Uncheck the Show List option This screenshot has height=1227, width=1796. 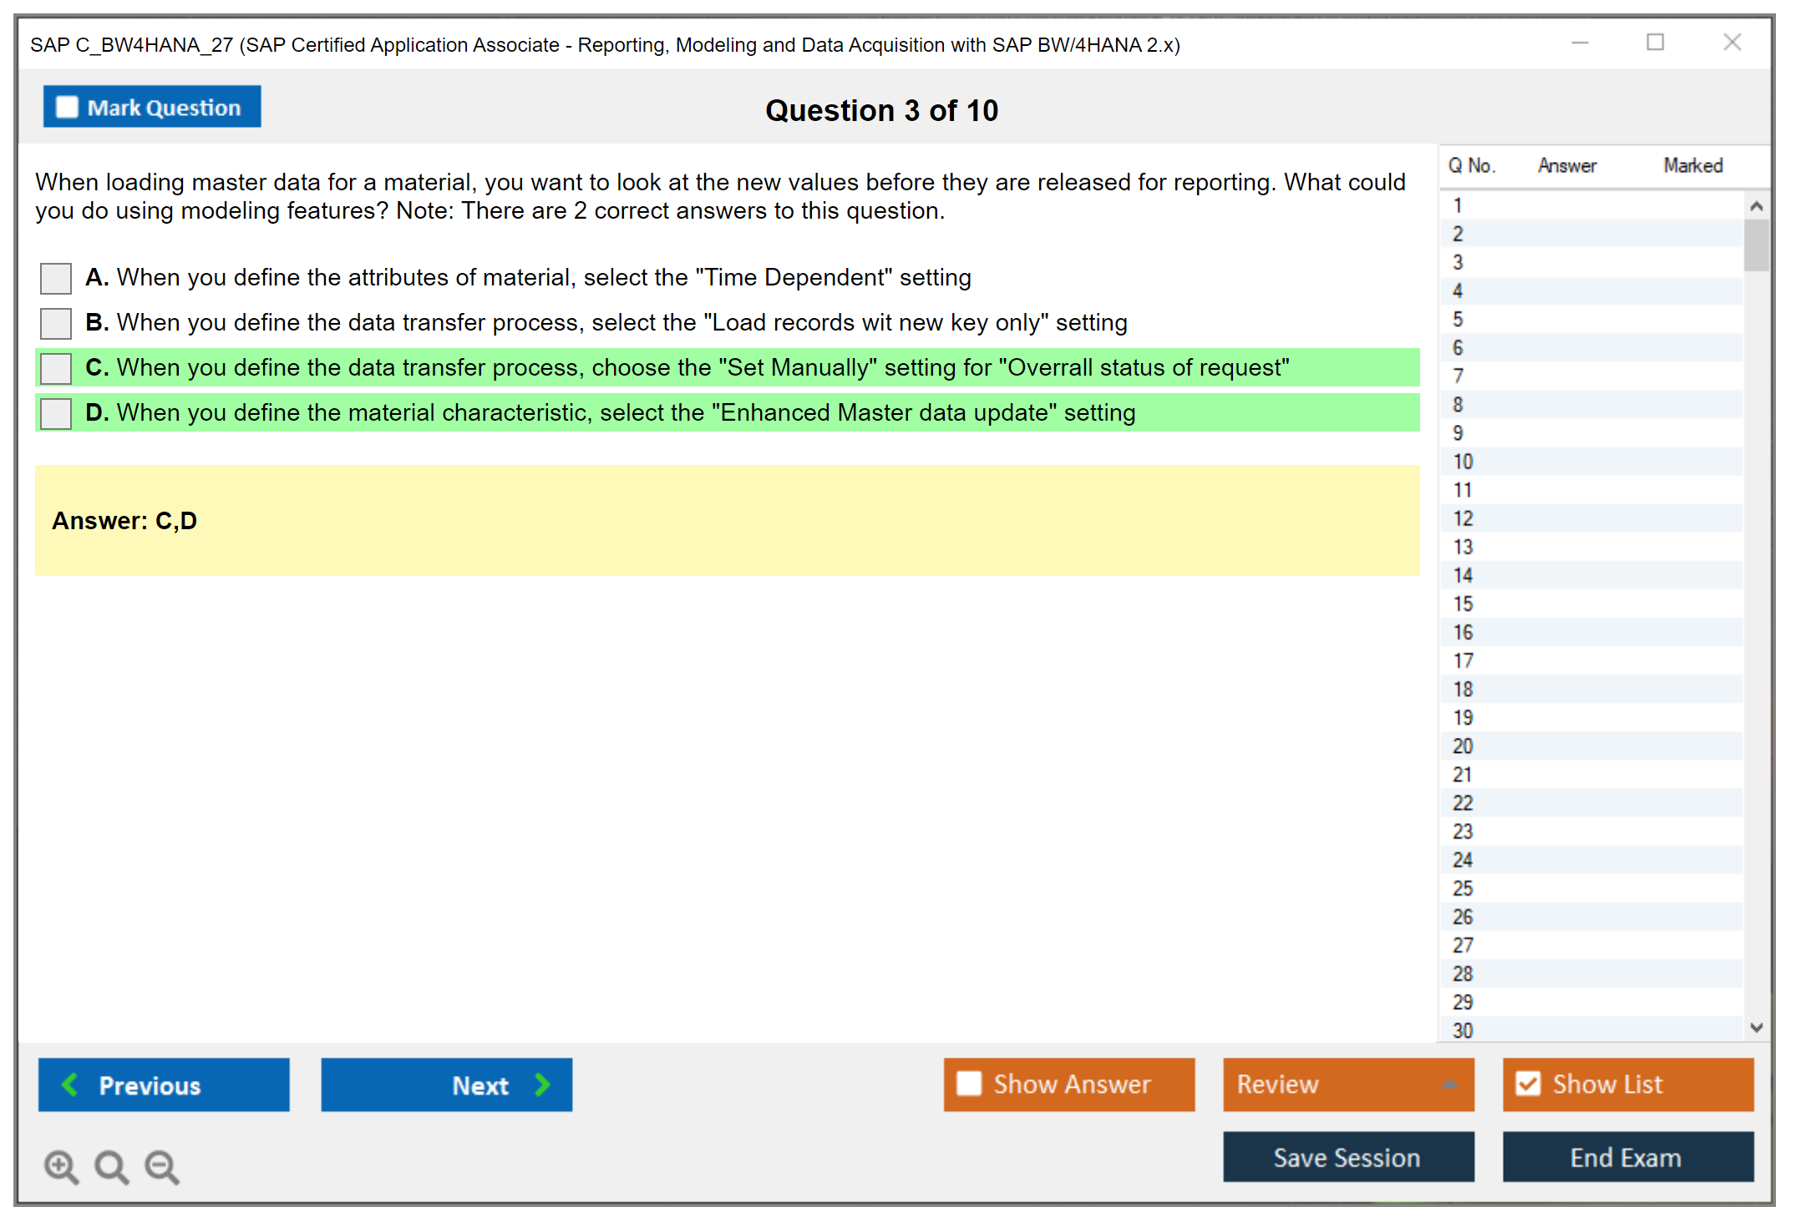tap(1528, 1083)
